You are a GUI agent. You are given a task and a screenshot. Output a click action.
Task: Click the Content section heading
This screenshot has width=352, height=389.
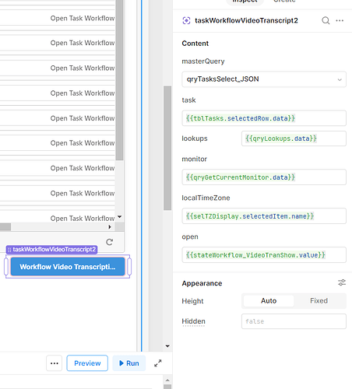tap(195, 44)
